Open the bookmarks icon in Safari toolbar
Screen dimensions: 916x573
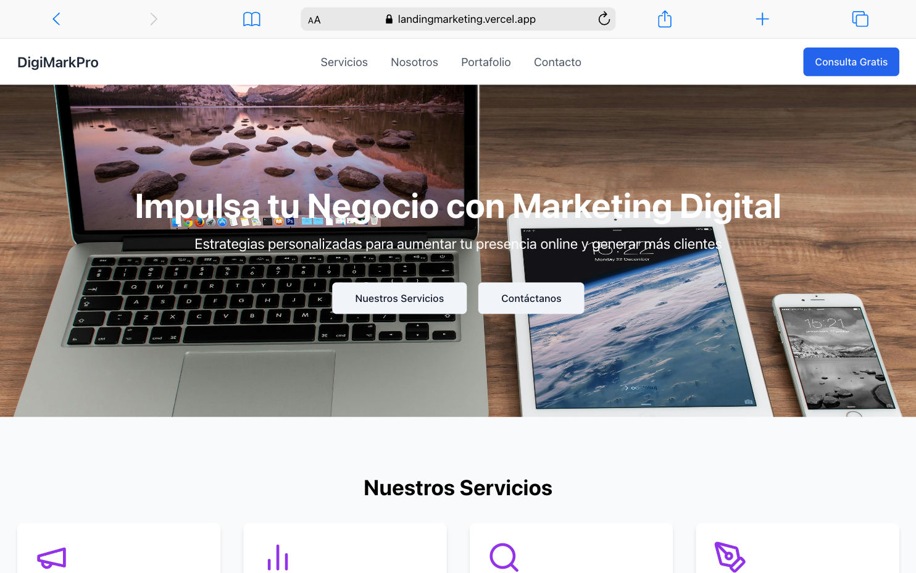click(x=251, y=19)
